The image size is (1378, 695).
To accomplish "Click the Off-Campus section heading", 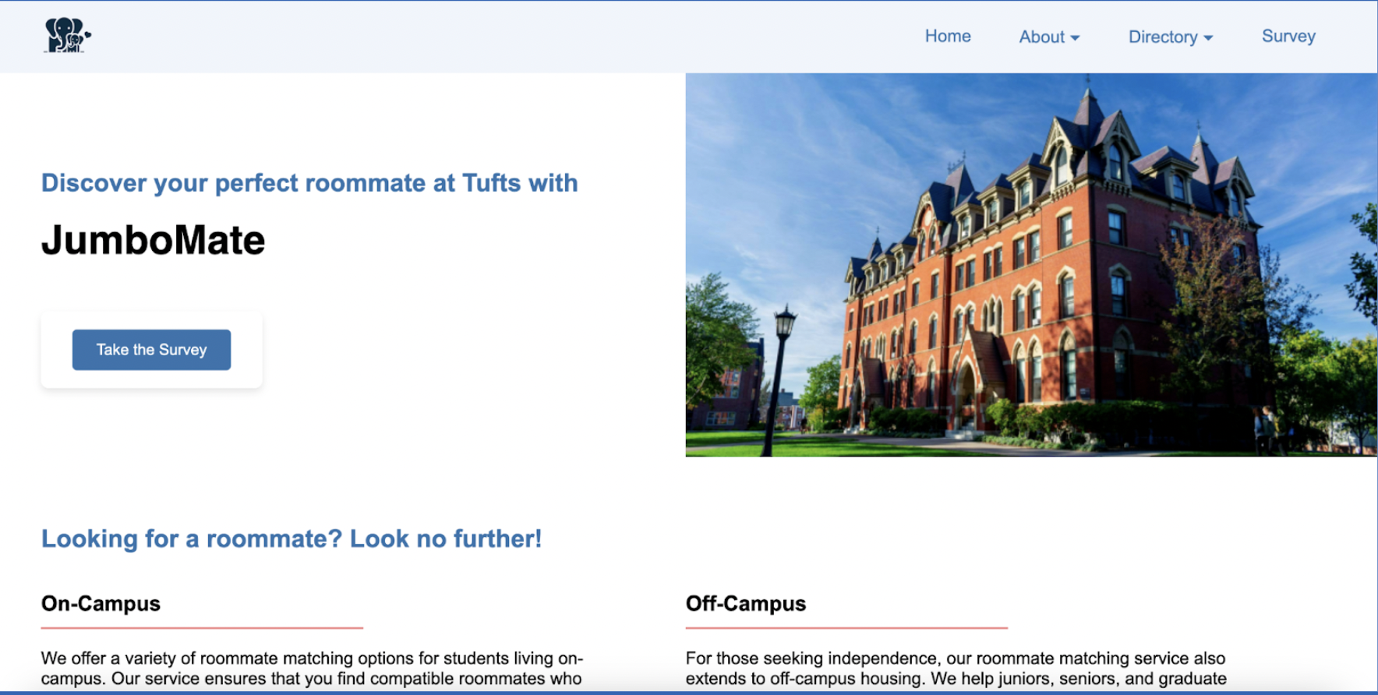I will point(746,604).
